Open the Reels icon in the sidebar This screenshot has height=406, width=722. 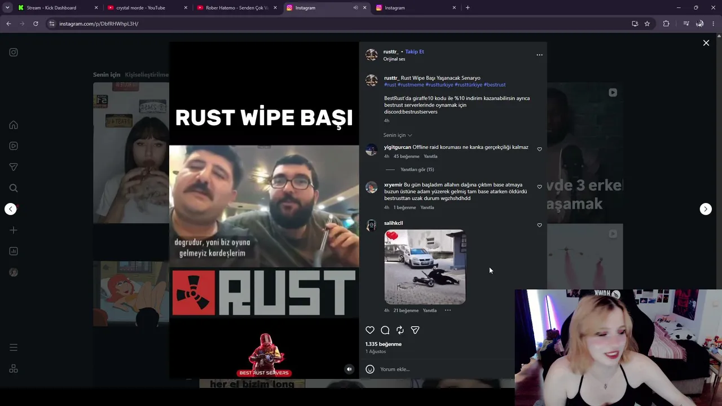(x=14, y=146)
